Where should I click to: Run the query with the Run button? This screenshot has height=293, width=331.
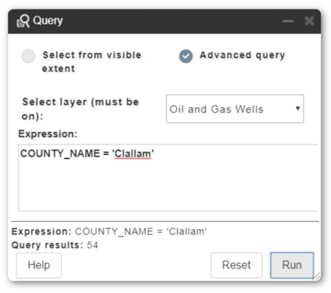click(x=292, y=265)
